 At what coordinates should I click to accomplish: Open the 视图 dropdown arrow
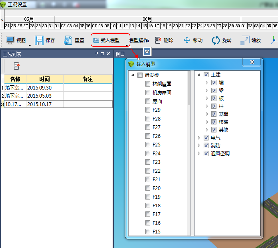[x=30, y=46]
